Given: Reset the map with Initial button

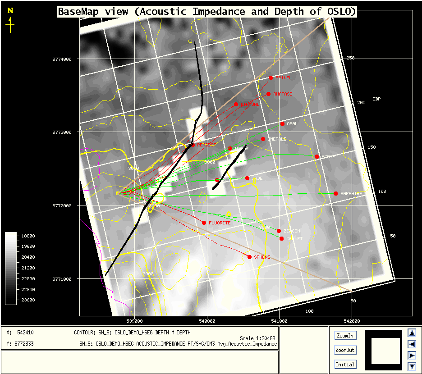Looking at the screenshot, I should (x=345, y=365).
